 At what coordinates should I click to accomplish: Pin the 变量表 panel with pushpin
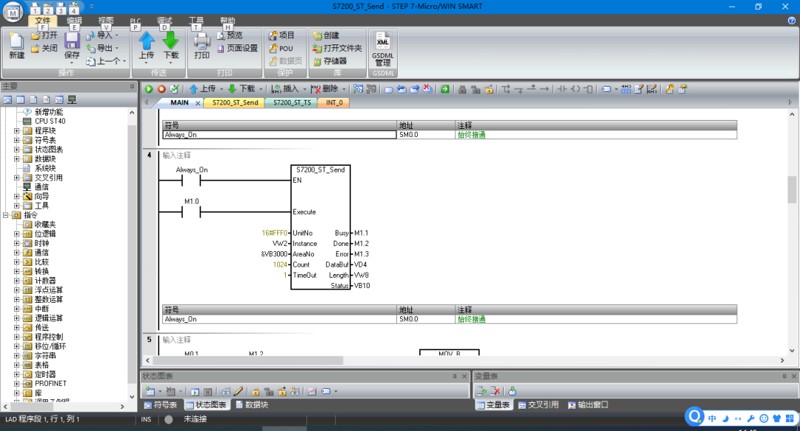click(784, 376)
